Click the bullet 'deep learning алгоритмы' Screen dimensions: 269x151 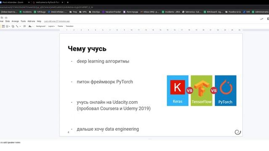[103, 61]
